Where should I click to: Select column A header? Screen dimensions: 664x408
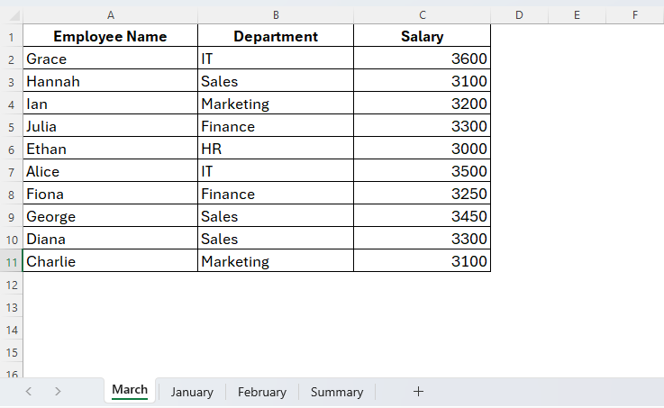pyautogui.click(x=111, y=15)
